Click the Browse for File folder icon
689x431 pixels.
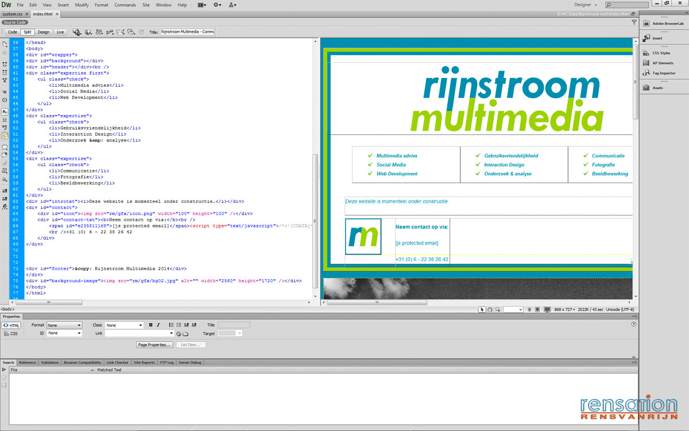click(x=185, y=333)
